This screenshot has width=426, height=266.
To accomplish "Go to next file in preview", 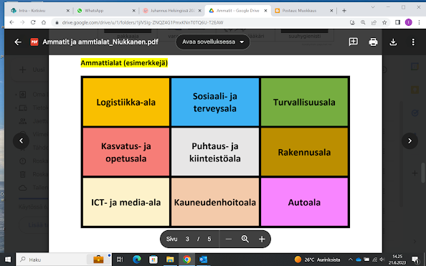I will 410,141.
